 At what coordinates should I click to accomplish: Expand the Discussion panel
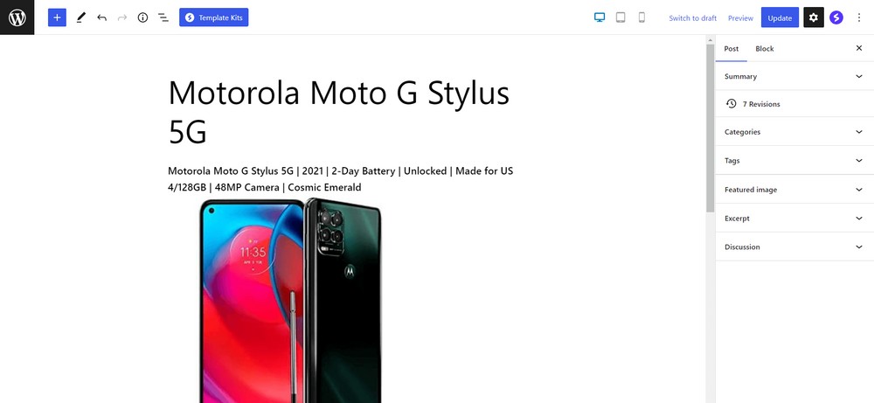tap(794, 247)
